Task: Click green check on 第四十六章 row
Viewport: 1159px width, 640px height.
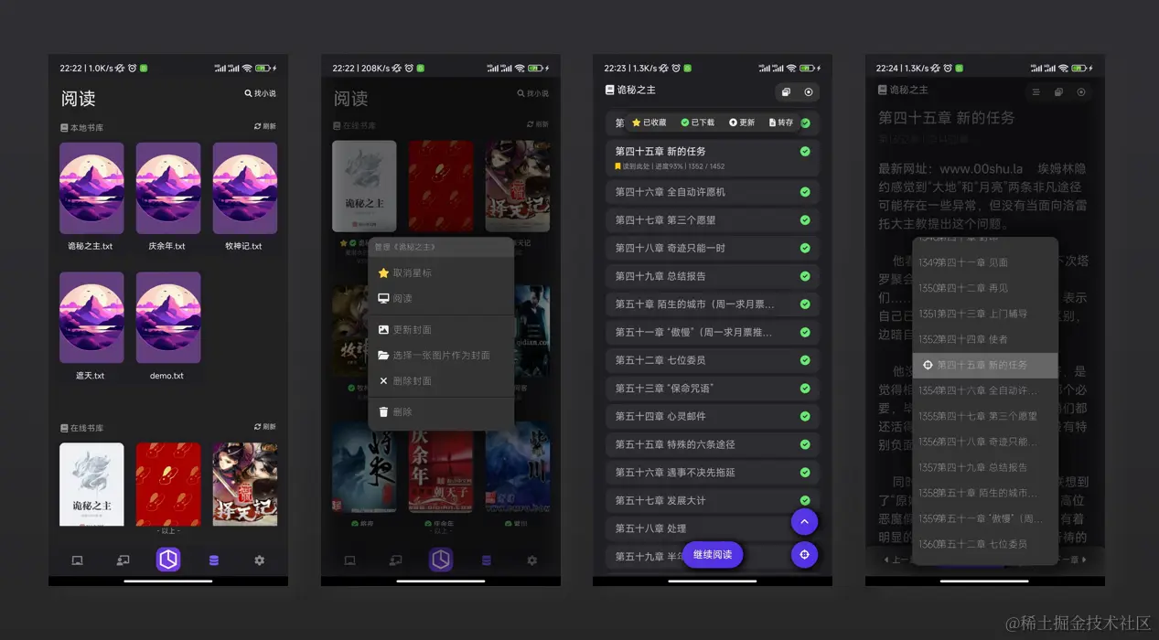Action: click(x=805, y=192)
